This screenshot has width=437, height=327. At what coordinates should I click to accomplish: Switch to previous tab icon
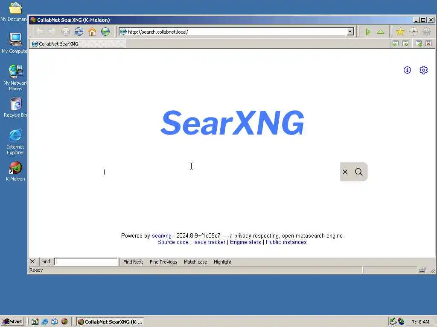point(396,44)
